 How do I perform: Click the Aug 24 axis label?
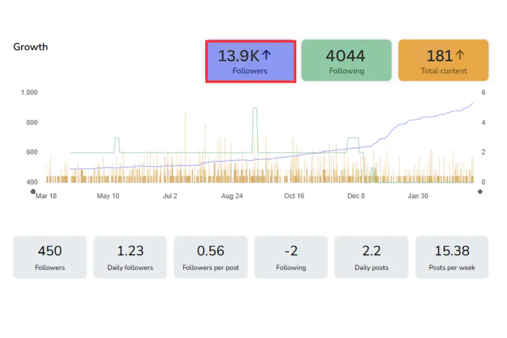[232, 196]
